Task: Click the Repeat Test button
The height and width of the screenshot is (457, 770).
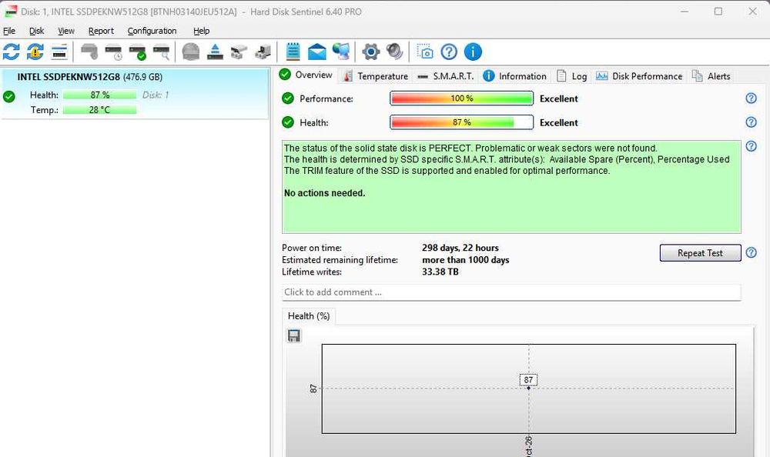Action: [x=700, y=253]
